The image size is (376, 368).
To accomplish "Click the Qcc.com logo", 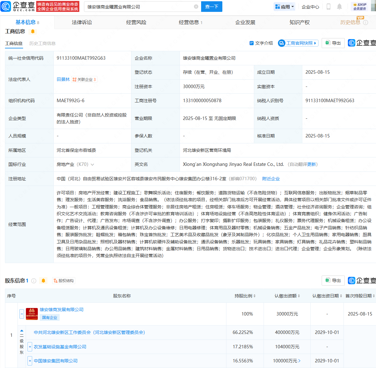I will pos(18,6).
